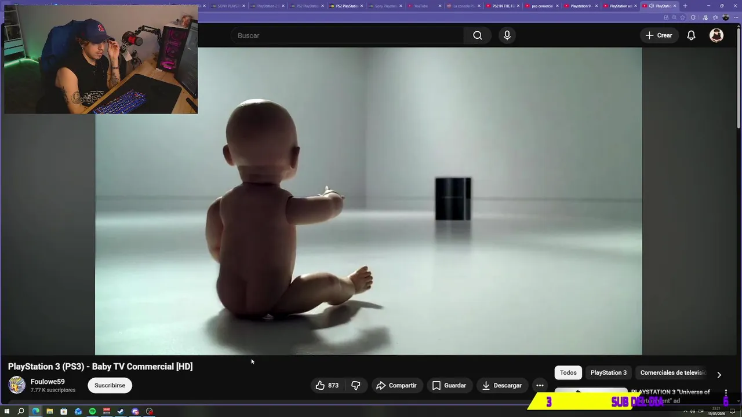Switch to Playstation 9 browser tab
Image resolution: width=742 pixels, height=417 pixels.
[581, 6]
